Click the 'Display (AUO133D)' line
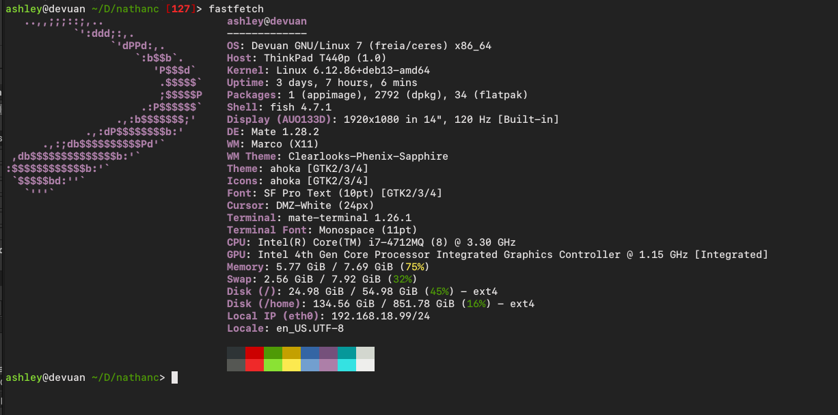838x415 pixels. click(393, 119)
